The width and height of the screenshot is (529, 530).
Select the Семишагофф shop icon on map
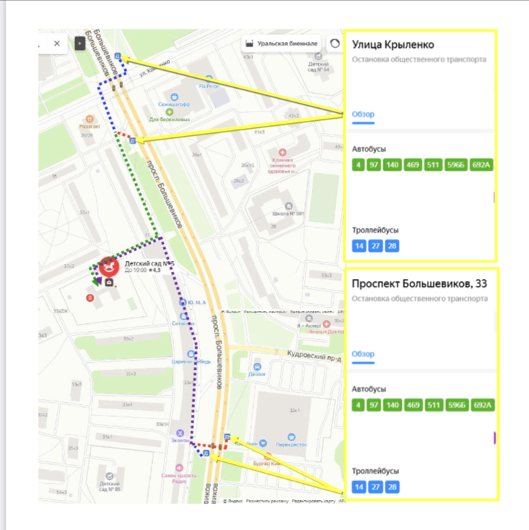tap(174, 96)
